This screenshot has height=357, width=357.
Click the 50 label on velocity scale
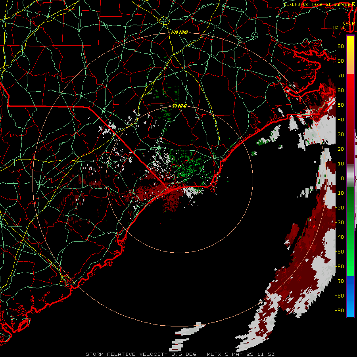341,105
